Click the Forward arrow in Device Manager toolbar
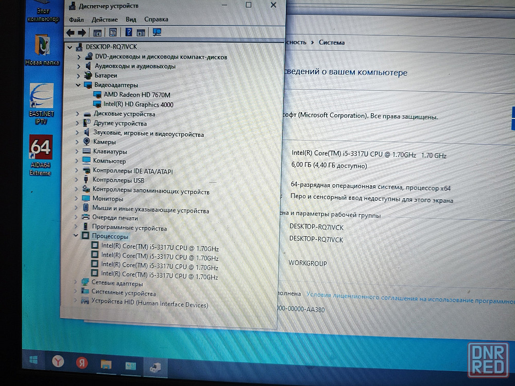The image size is (515, 386). point(83,32)
